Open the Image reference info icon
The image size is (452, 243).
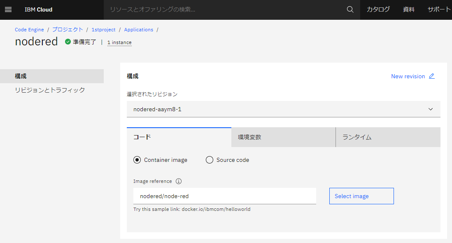coord(179,181)
